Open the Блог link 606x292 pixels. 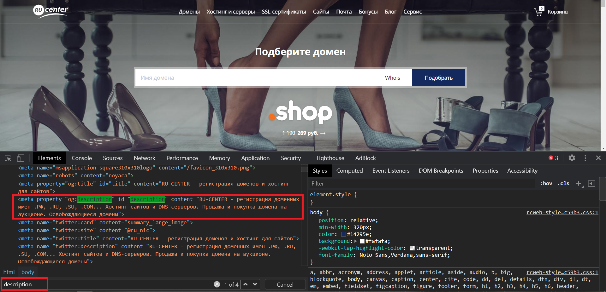tap(390, 12)
